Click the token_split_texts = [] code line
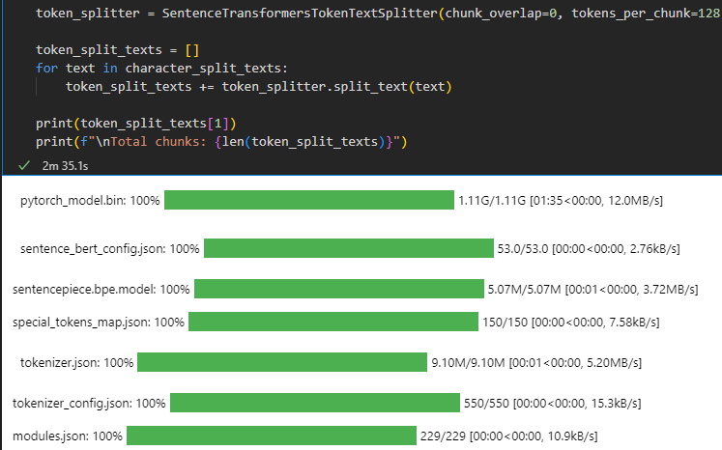 (x=117, y=49)
